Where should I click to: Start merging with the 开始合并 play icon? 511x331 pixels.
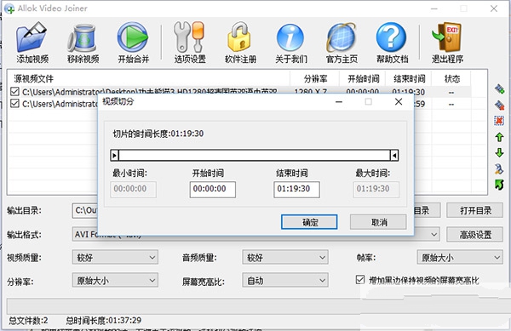(x=133, y=37)
